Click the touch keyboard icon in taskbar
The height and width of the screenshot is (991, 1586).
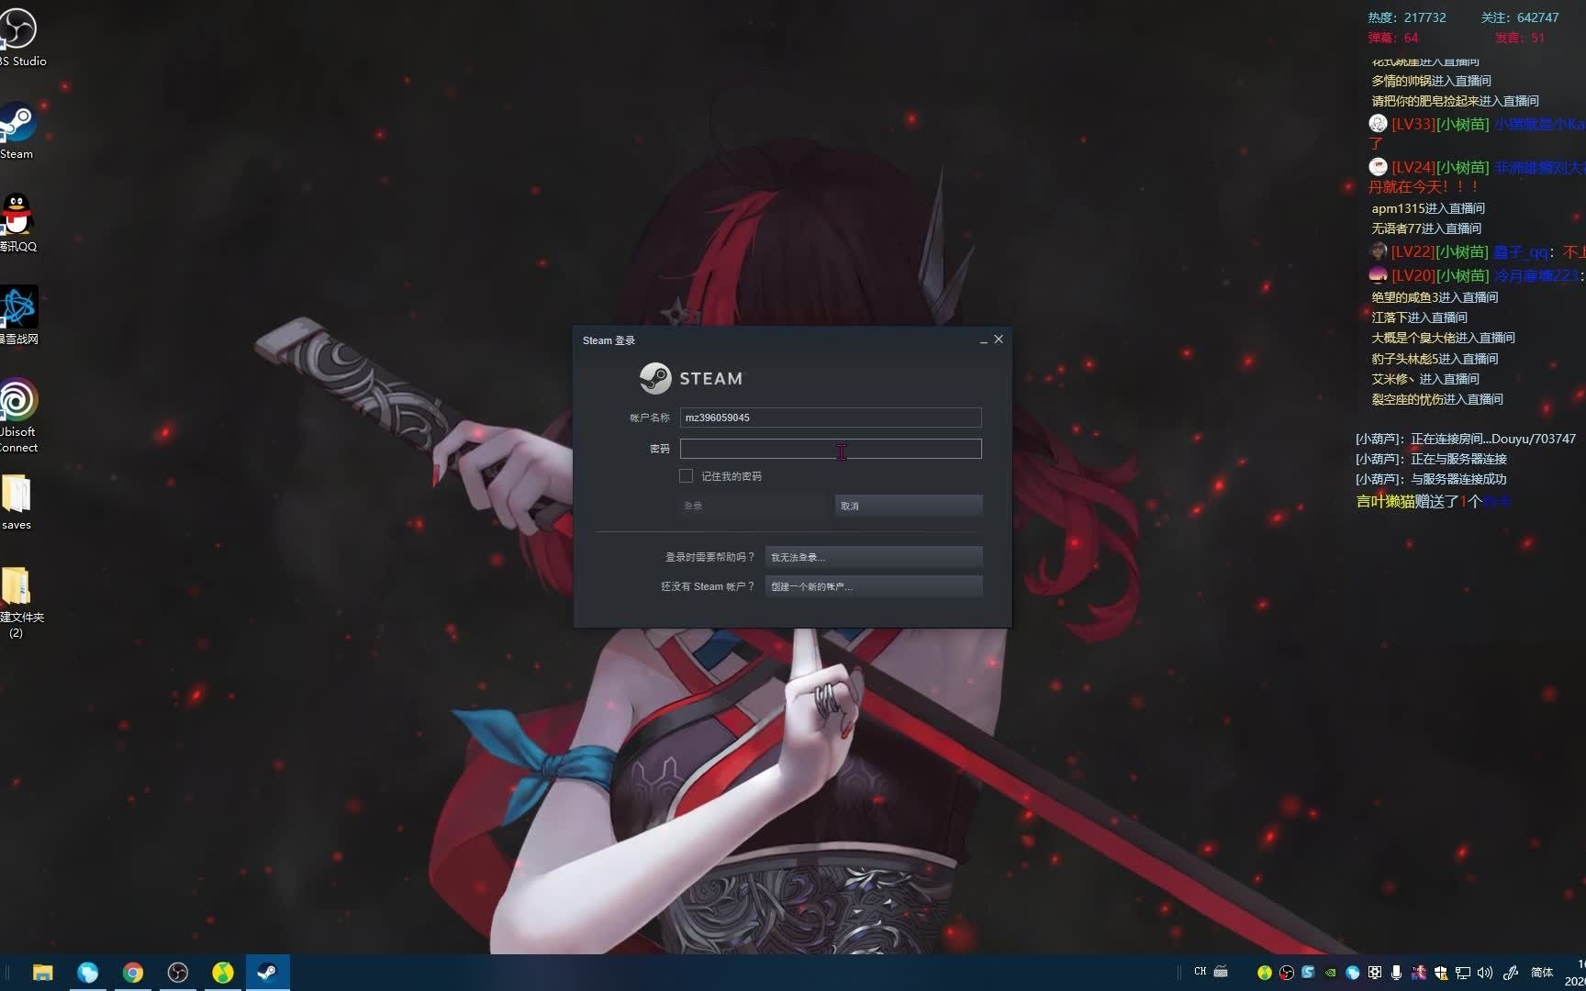point(1221,971)
